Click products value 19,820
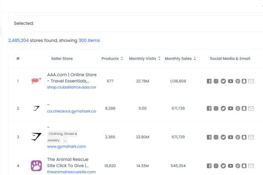The image size is (263, 175). tap(110, 166)
